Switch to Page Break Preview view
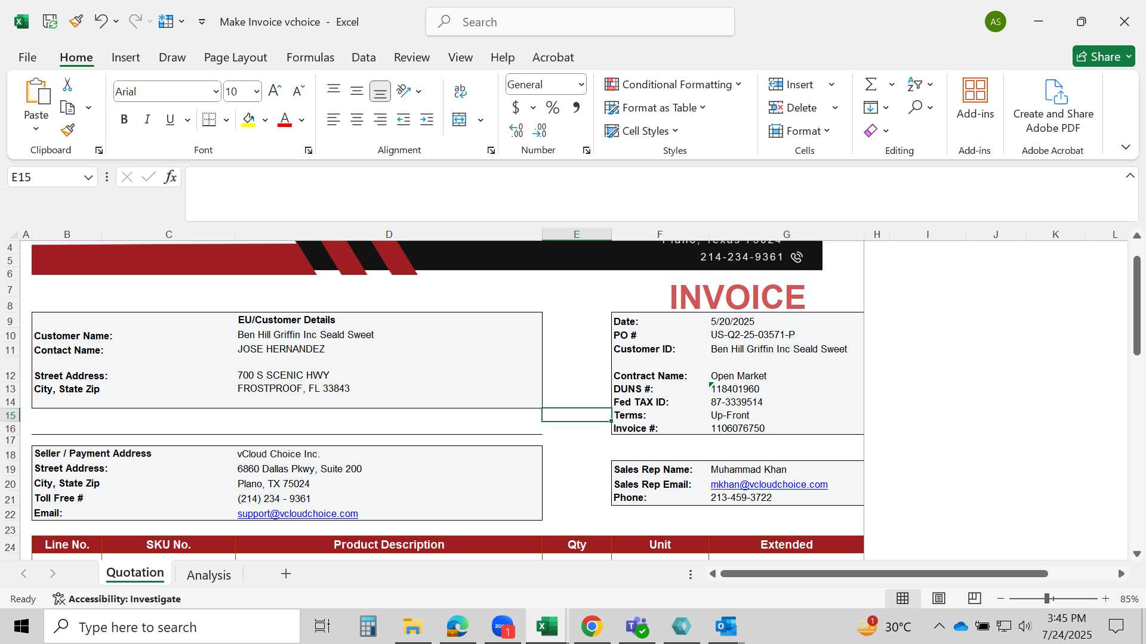The width and height of the screenshot is (1146, 644). 974,598
